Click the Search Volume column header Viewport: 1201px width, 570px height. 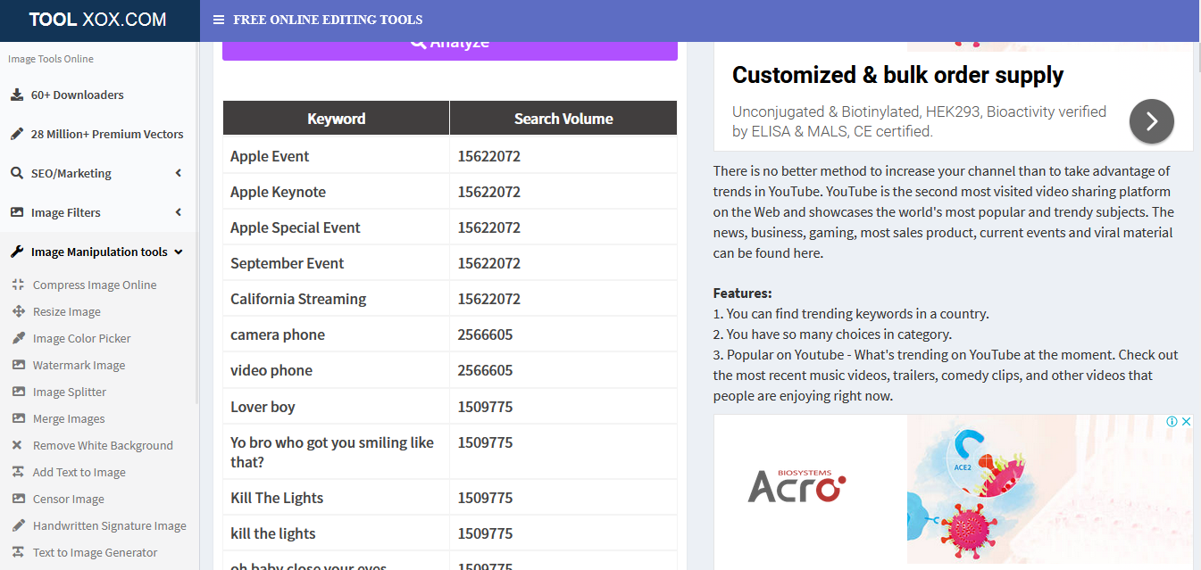pyautogui.click(x=563, y=118)
